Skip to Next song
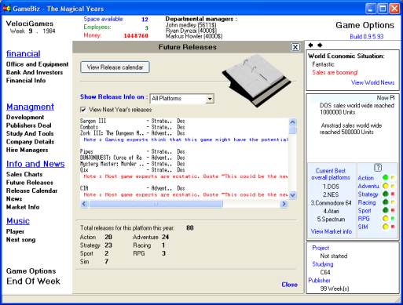Screen dimensions: 403x305 pyautogui.click(x=20, y=240)
